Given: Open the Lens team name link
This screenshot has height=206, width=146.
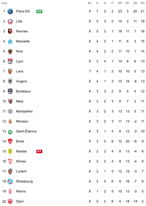Looking at the screenshot, I should [20, 71].
